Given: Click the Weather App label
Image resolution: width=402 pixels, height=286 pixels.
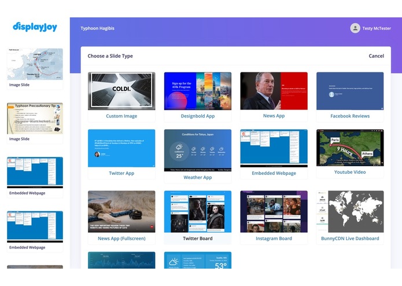Looking at the screenshot, I should point(198,177).
